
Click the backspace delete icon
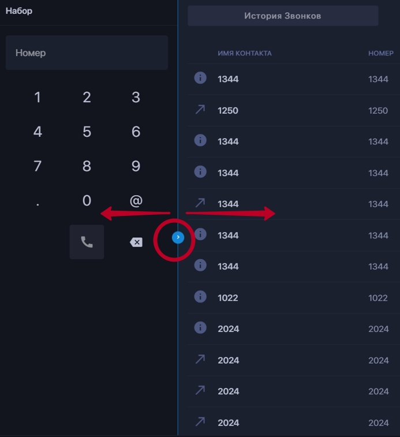pos(136,242)
